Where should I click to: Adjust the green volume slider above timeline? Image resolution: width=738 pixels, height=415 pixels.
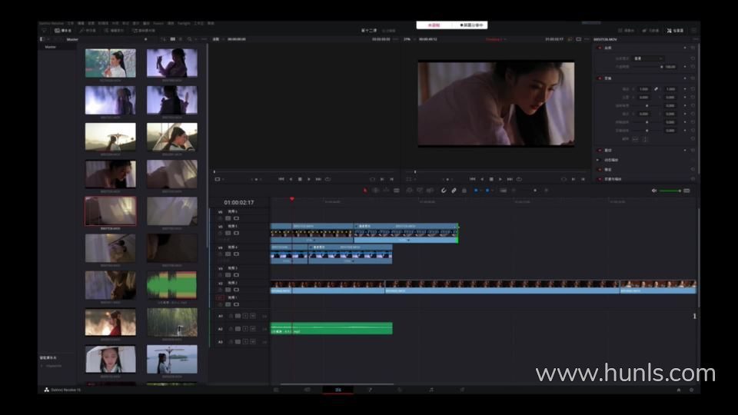[670, 190]
